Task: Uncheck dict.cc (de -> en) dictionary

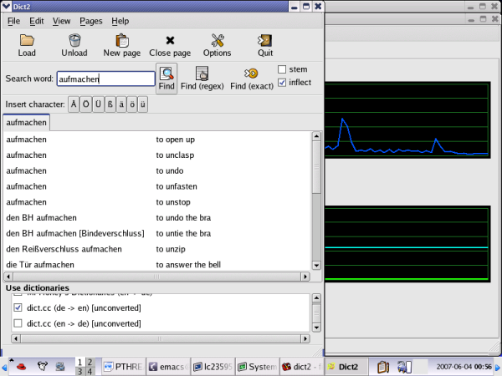Action: click(18, 307)
